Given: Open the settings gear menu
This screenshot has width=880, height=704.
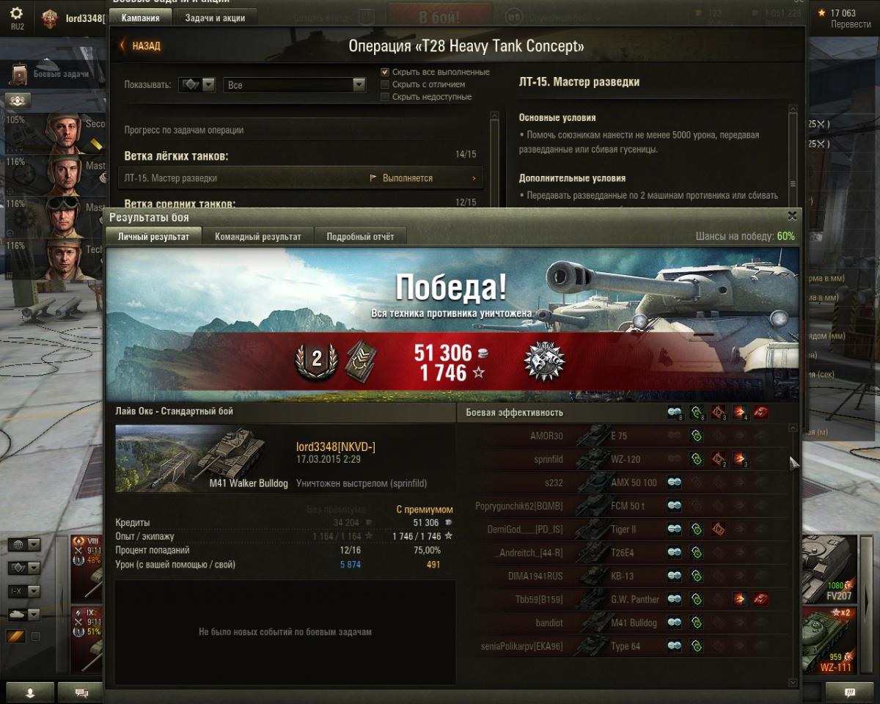Looking at the screenshot, I should tap(16, 15).
